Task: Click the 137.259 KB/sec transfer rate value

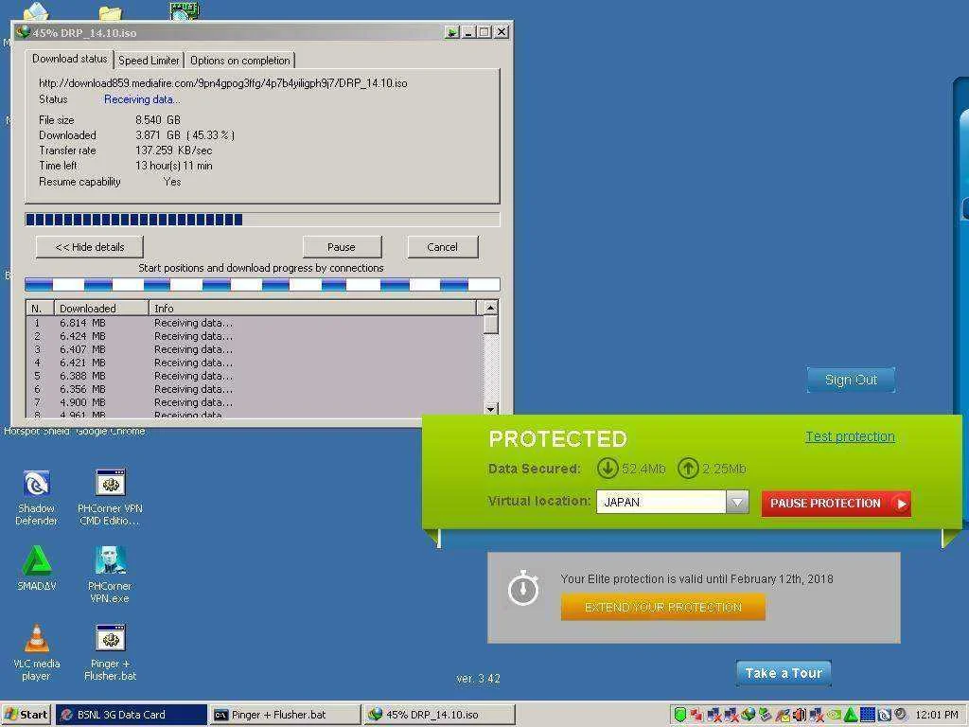Action: 174,151
